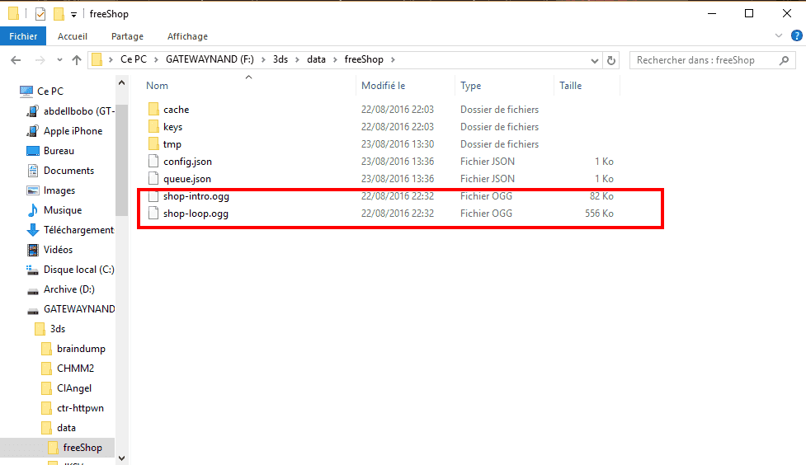Image resolution: width=806 pixels, height=465 pixels.
Task: Click Disque local (C:) drive icon
Action: 33,270
